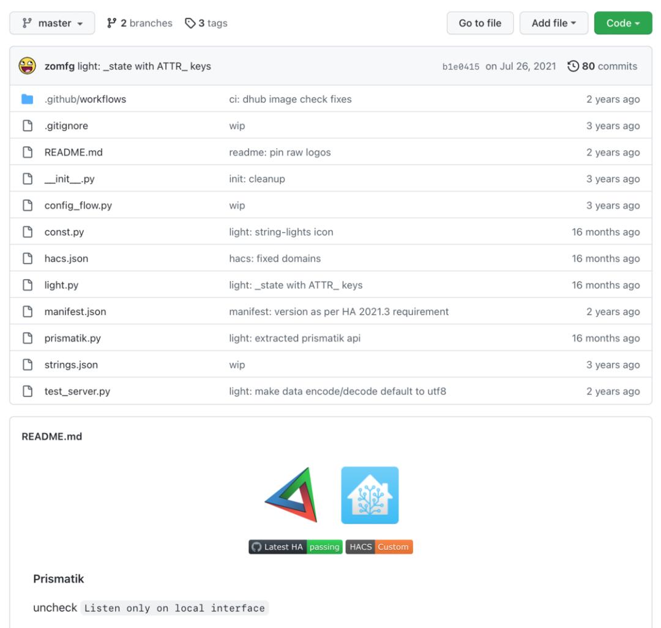Click the file icon beside light.py
Image resolution: width=661 pixels, height=628 pixels.
point(28,285)
